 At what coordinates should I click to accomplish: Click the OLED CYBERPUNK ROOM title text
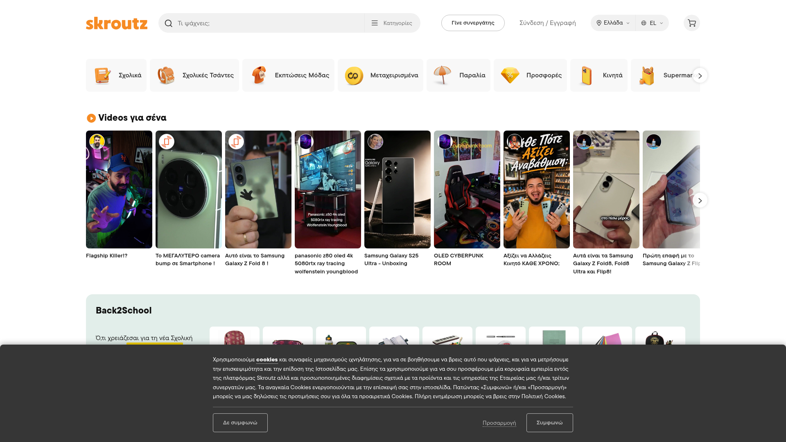click(x=458, y=259)
